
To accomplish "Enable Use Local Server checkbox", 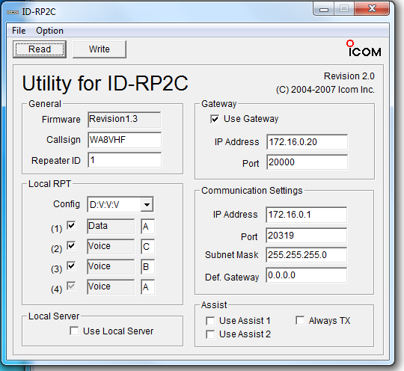I will point(74,331).
